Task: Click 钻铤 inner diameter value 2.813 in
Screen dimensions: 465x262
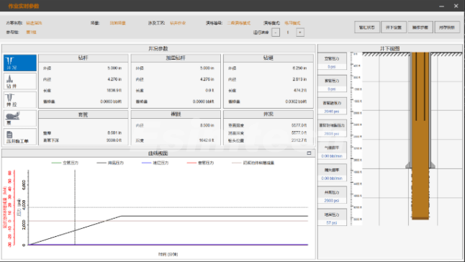Action: [x=299, y=79]
